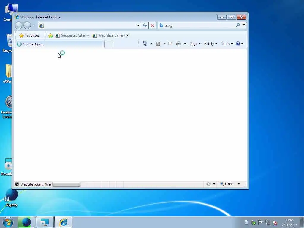Expand the Home button dropdown arrow
This screenshot has height=228, width=304.
click(151, 44)
